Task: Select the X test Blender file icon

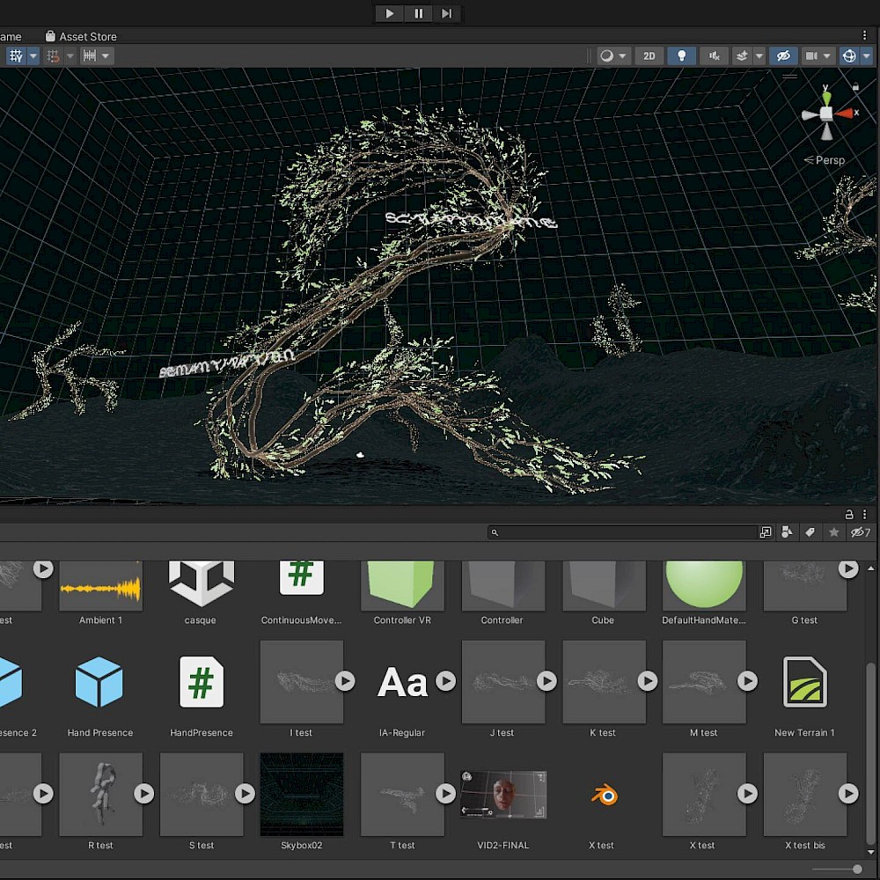Action: click(x=604, y=796)
